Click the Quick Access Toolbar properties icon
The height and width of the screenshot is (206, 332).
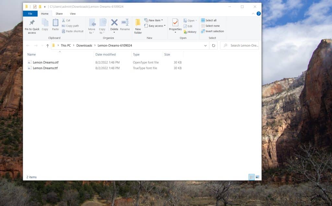(x=35, y=7)
